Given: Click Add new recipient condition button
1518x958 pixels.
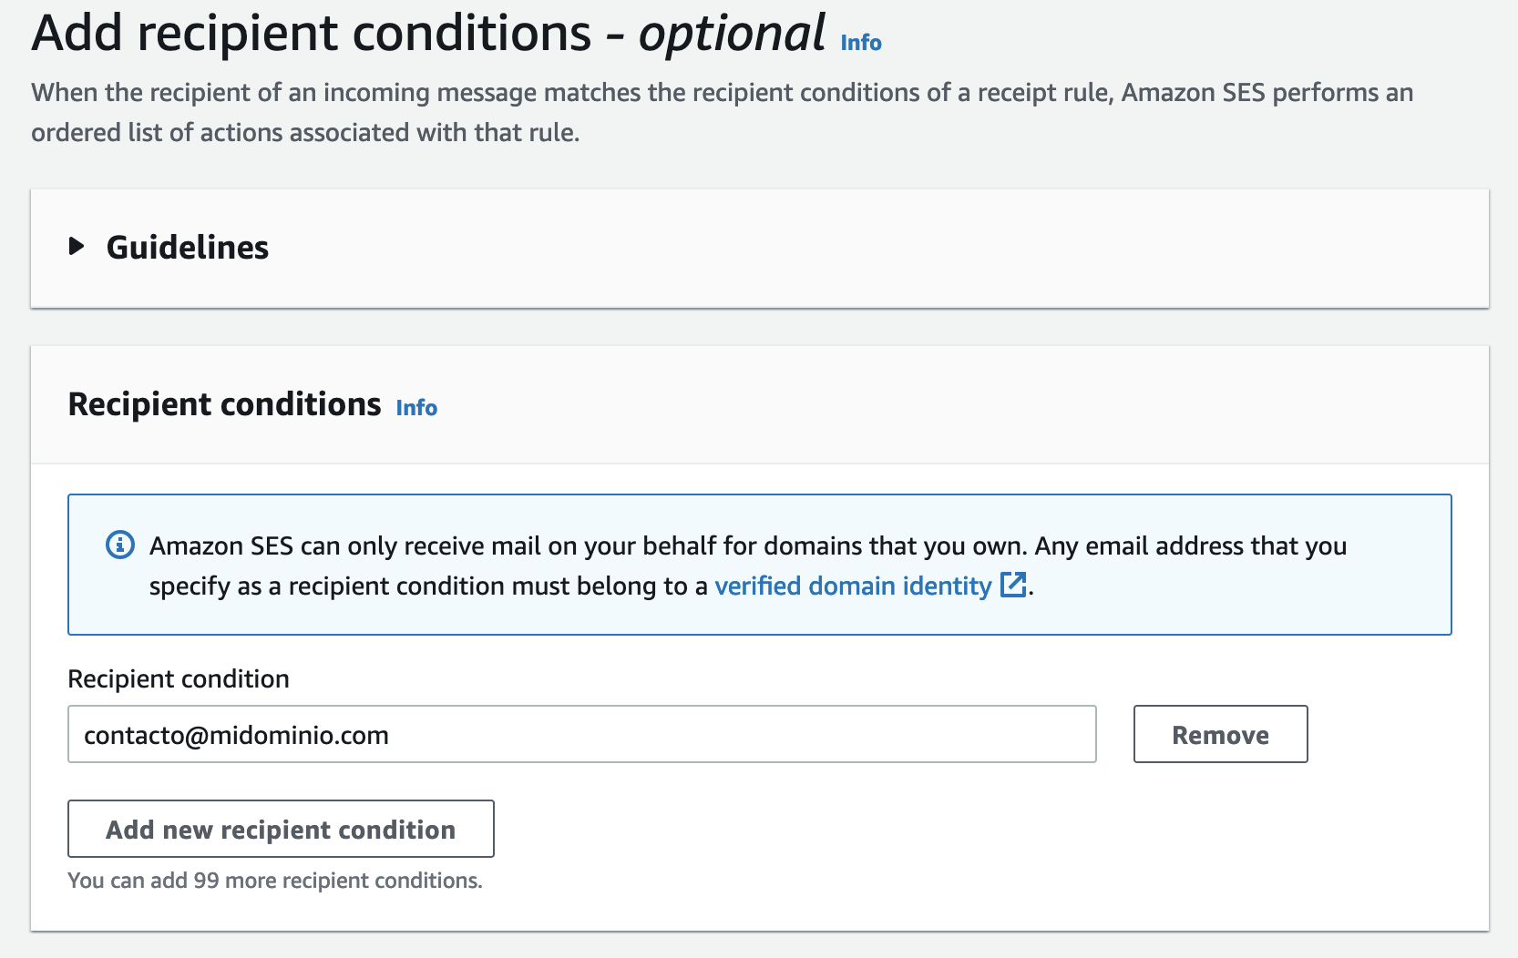Looking at the screenshot, I should [281, 830].
